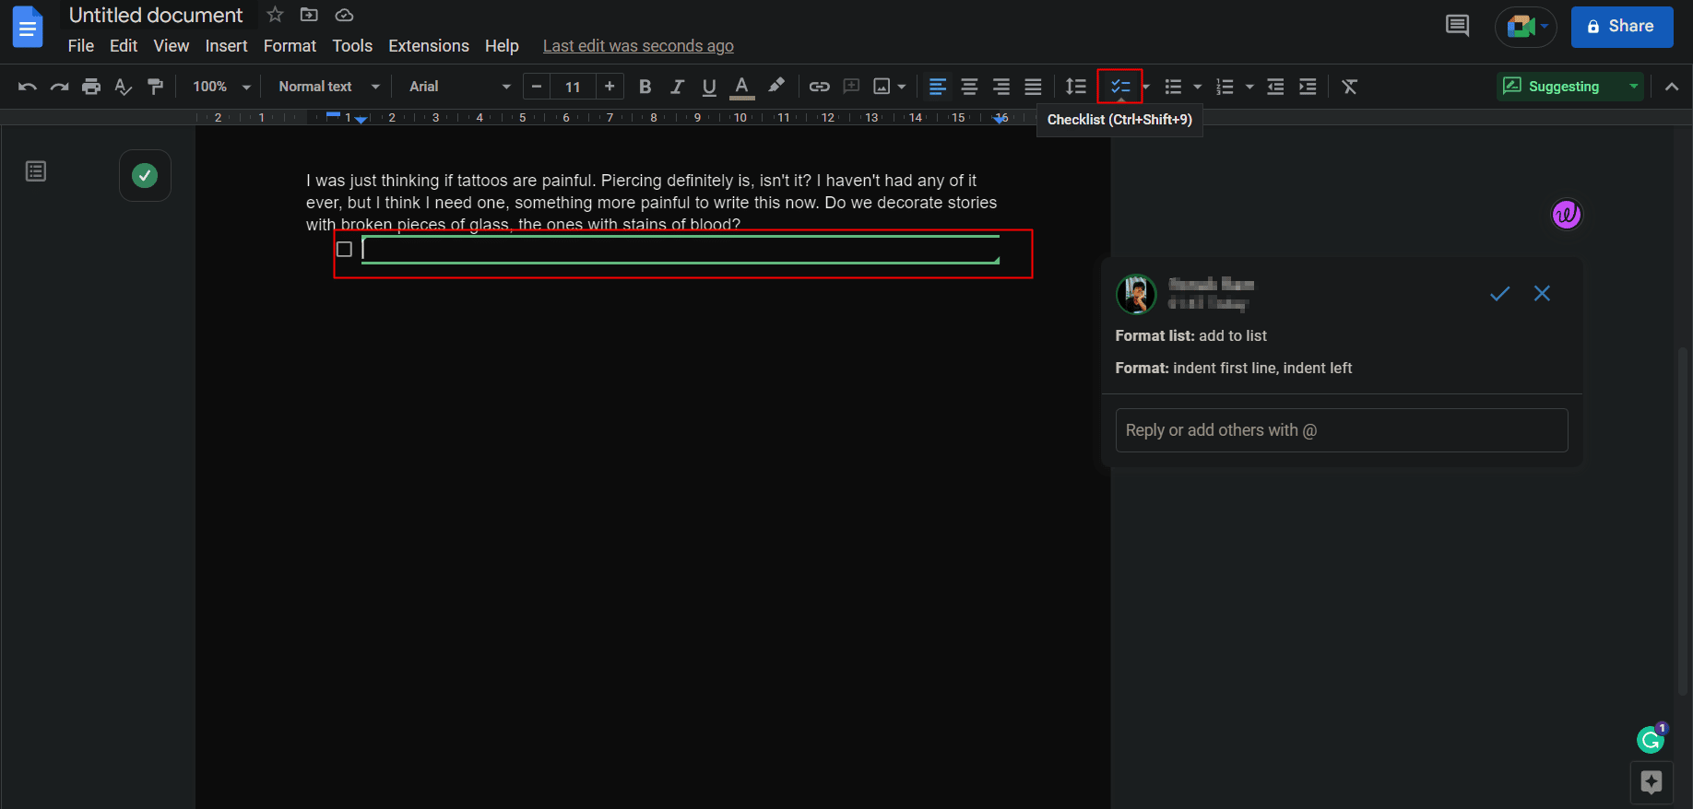Print the document with printer icon

[91, 87]
